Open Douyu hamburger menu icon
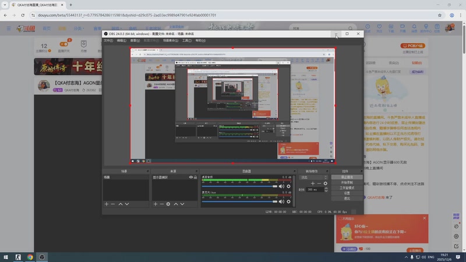Screen dimensions: 466x262 (9, 29)
